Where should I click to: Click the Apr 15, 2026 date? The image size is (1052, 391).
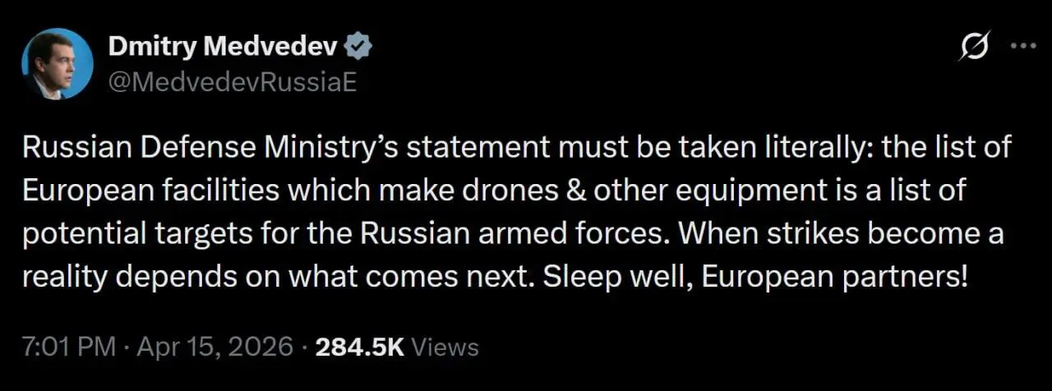pos(214,347)
